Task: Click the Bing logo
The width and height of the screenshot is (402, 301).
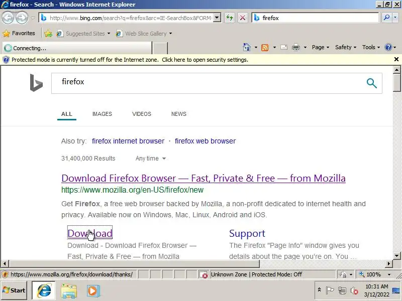Action: pos(36,83)
